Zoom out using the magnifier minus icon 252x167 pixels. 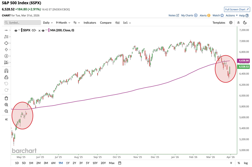6,111
